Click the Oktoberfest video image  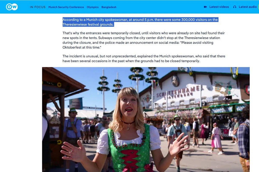[x=146, y=119]
